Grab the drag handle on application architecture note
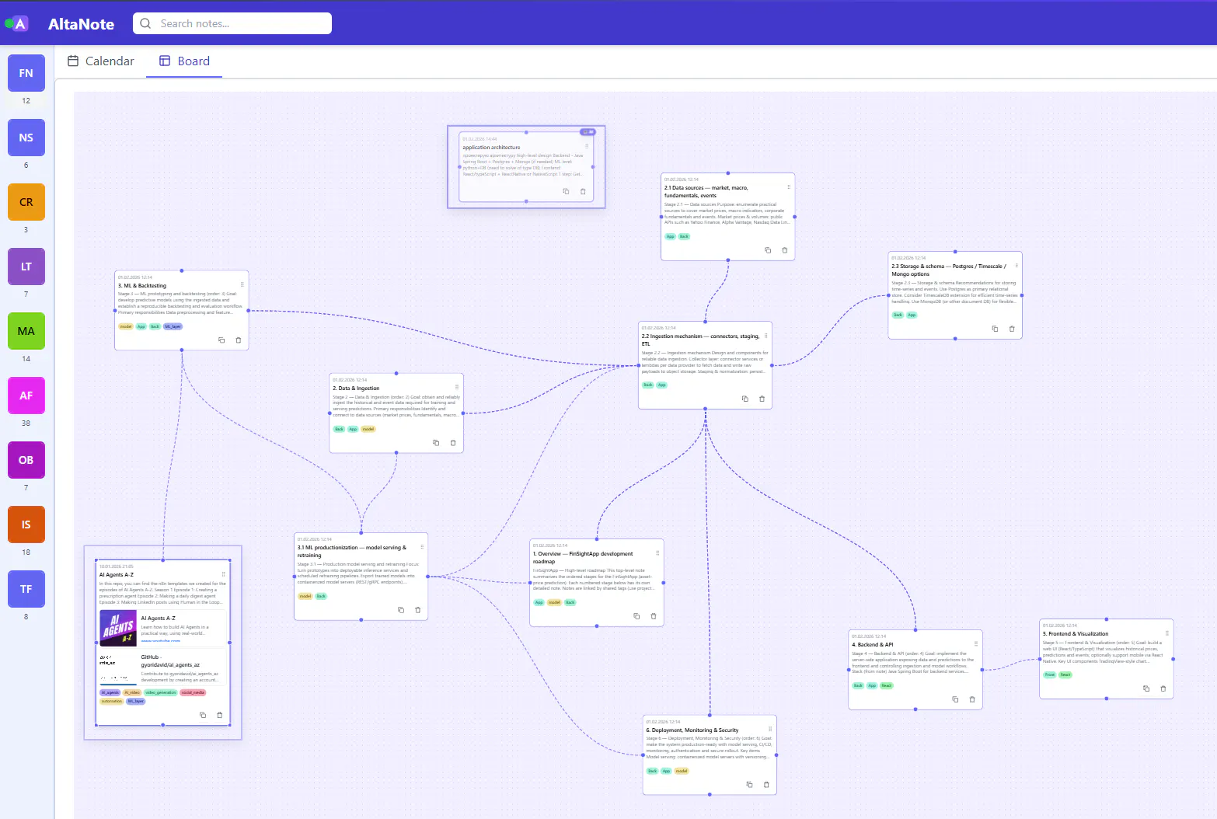 pyautogui.click(x=587, y=146)
